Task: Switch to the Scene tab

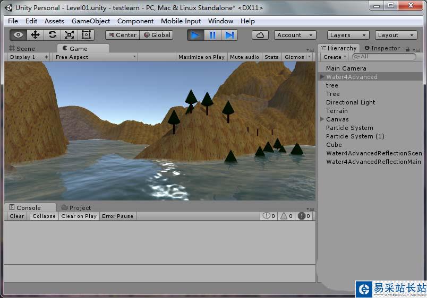Action: point(22,49)
